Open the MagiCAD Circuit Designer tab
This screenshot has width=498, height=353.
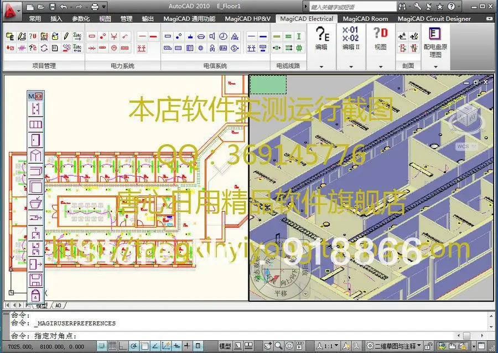[x=434, y=19]
